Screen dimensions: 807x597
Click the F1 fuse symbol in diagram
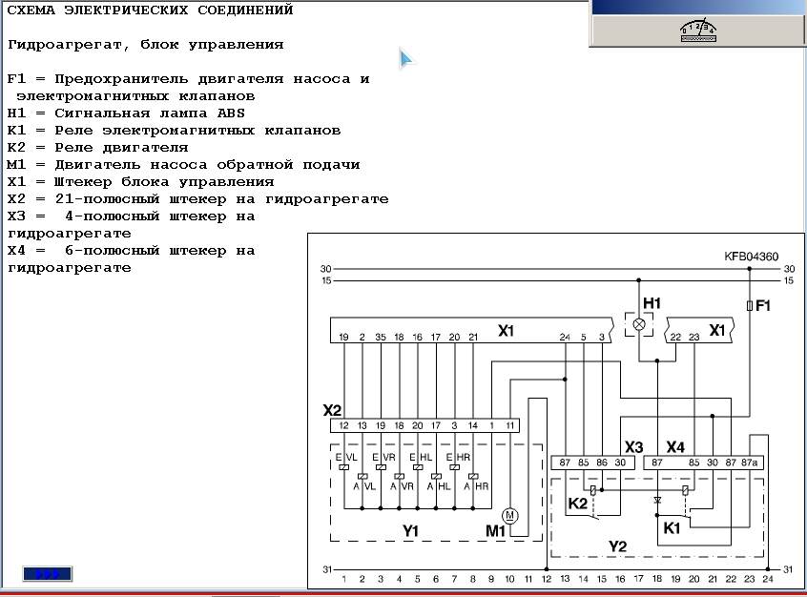point(749,305)
